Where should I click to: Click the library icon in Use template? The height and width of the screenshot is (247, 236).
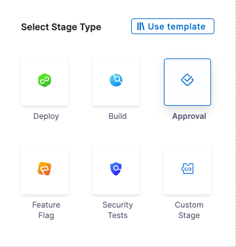pos(141,26)
